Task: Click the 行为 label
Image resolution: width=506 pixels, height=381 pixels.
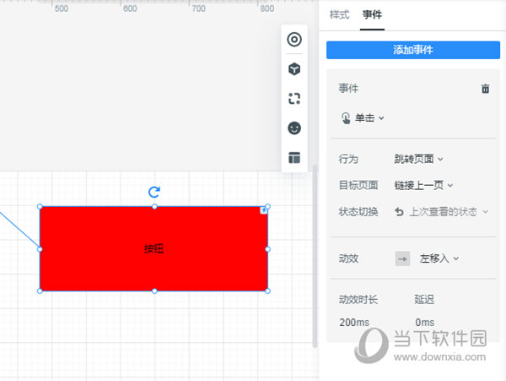Action: 348,159
